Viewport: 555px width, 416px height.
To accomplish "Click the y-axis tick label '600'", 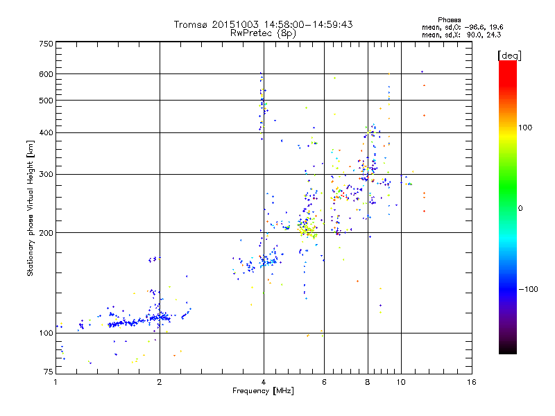I will 46,74.
